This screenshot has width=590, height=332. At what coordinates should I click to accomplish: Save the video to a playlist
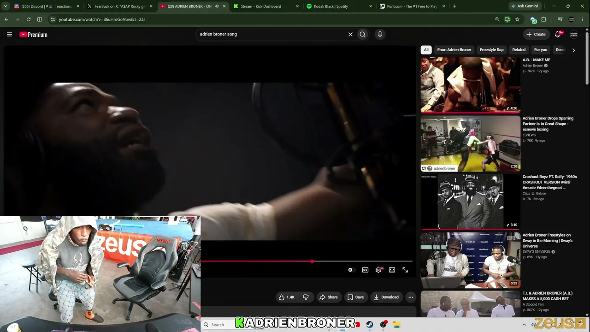(x=355, y=297)
